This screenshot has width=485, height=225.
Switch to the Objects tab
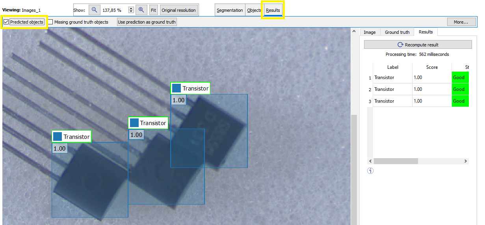[254, 10]
